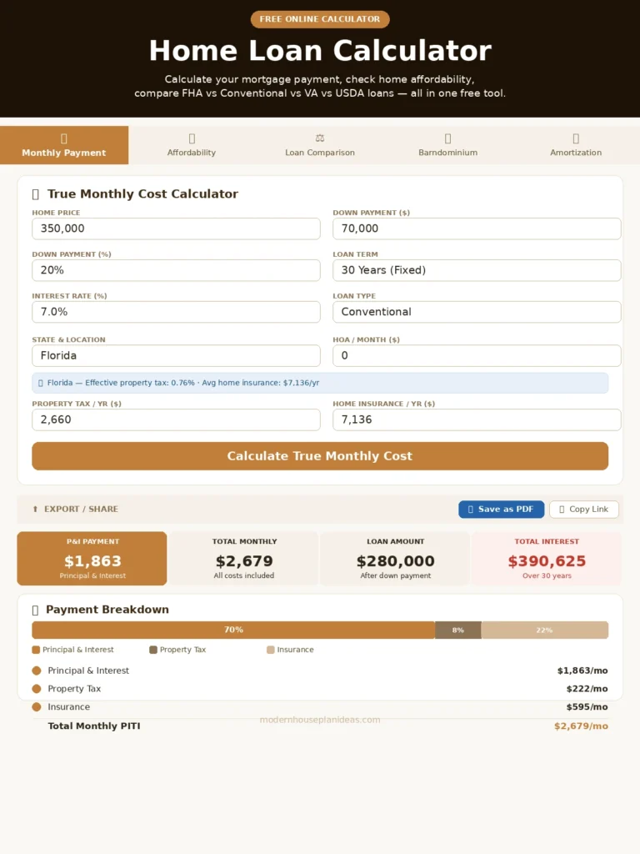The width and height of the screenshot is (640, 854).
Task: Click the $2,679/mo total value
Action: [581, 726]
